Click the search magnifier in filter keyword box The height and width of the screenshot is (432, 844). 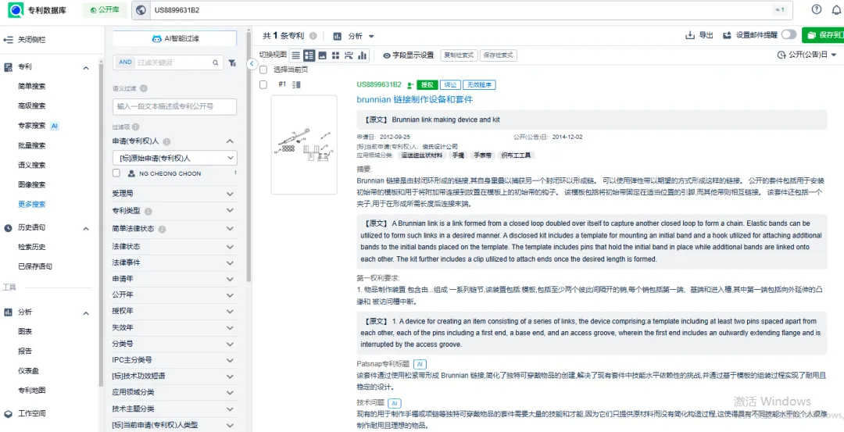[x=216, y=63]
